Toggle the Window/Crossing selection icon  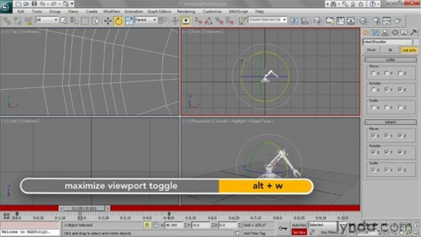[x=95, y=20]
